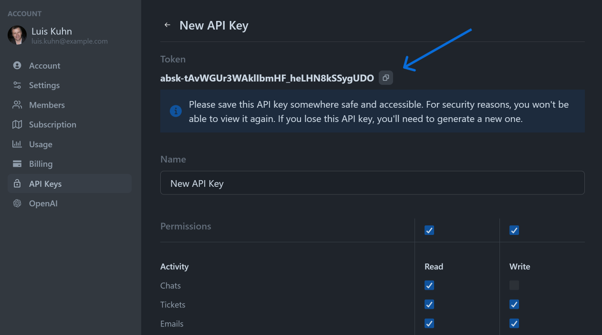Open Billing using the card icon
602x335 pixels.
[x=17, y=163]
